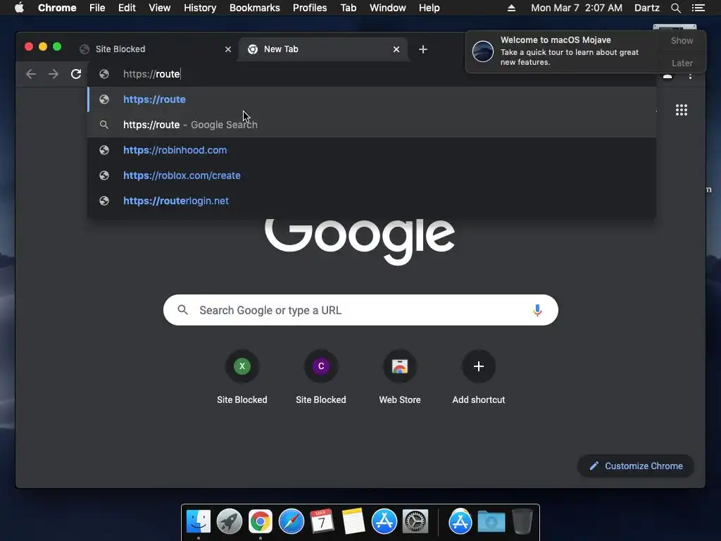Close the New Tab tab
Screen dimensions: 721x541
click(x=396, y=49)
